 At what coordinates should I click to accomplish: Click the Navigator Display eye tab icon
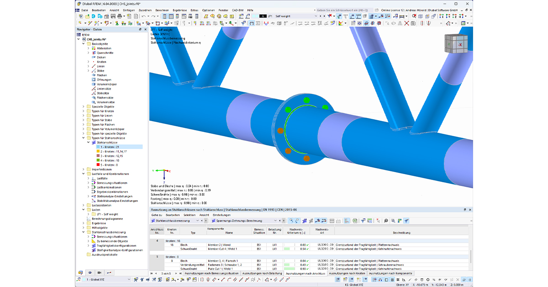click(x=90, y=273)
